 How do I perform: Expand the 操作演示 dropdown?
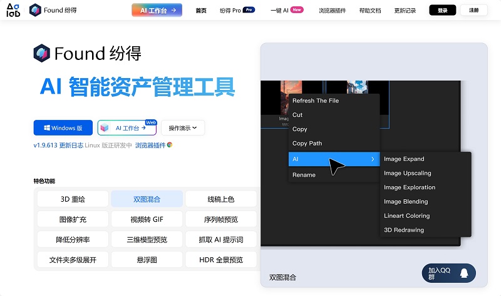coord(183,128)
